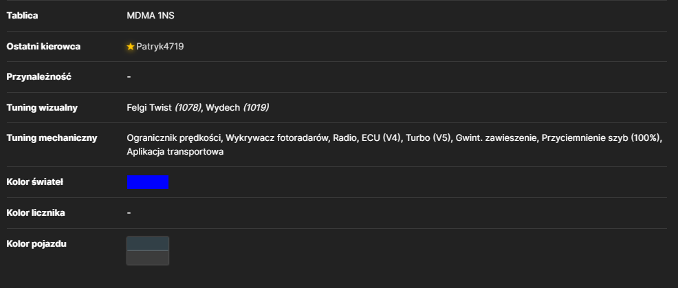678x288 pixels.
Task: Click the gold star beside Patryk4719
Action: tap(131, 46)
